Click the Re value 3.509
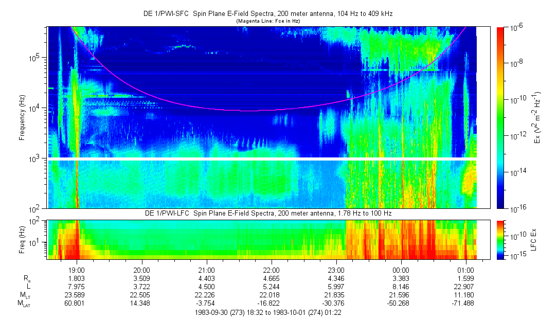 pyautogui.click(x=142, y=278)
